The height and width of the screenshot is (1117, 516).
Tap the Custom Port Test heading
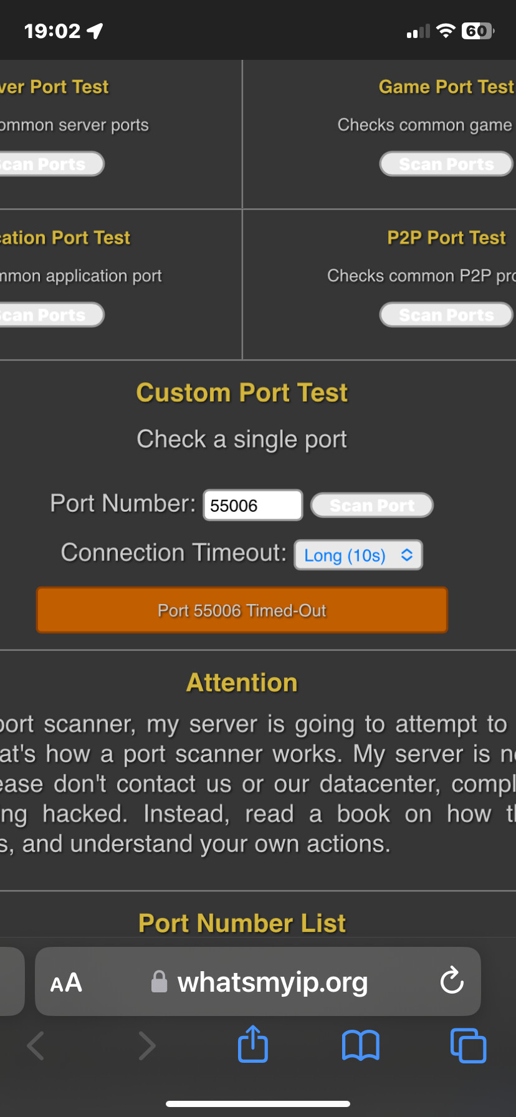tap(242, 393)
